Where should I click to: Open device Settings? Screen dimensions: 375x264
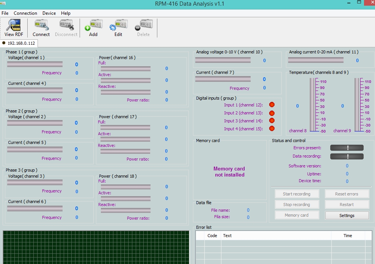[347, 215]
